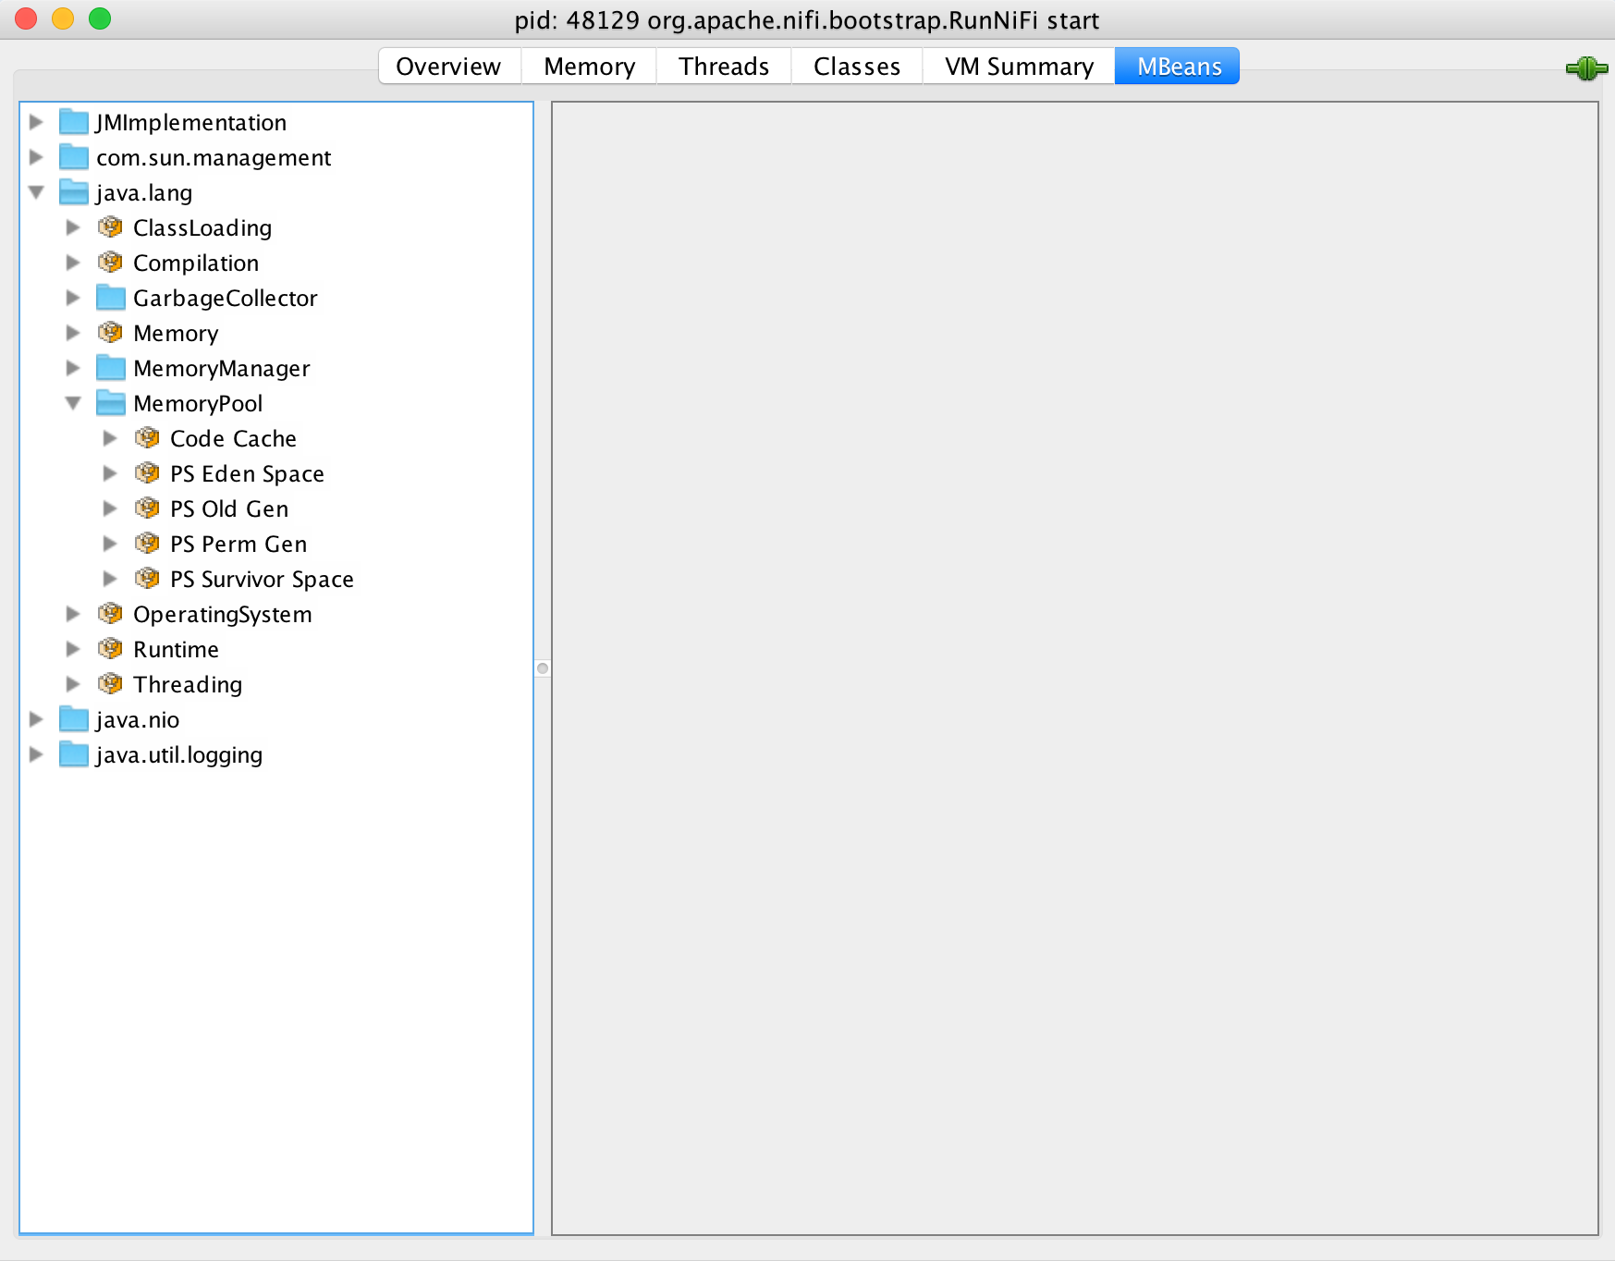Collapse the MemoryPool node

[x=73, y=403]
